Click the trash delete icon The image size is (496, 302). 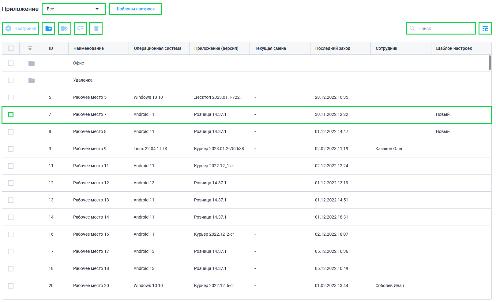pyautogui.click(x=96, y=28)
